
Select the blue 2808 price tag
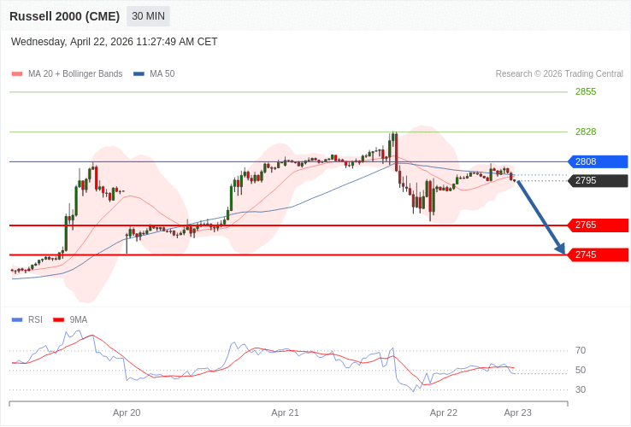[598, 161]
